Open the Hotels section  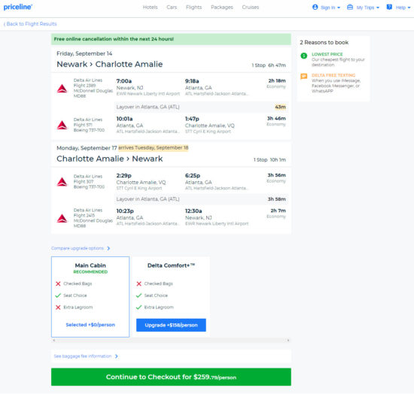point(150,8)
